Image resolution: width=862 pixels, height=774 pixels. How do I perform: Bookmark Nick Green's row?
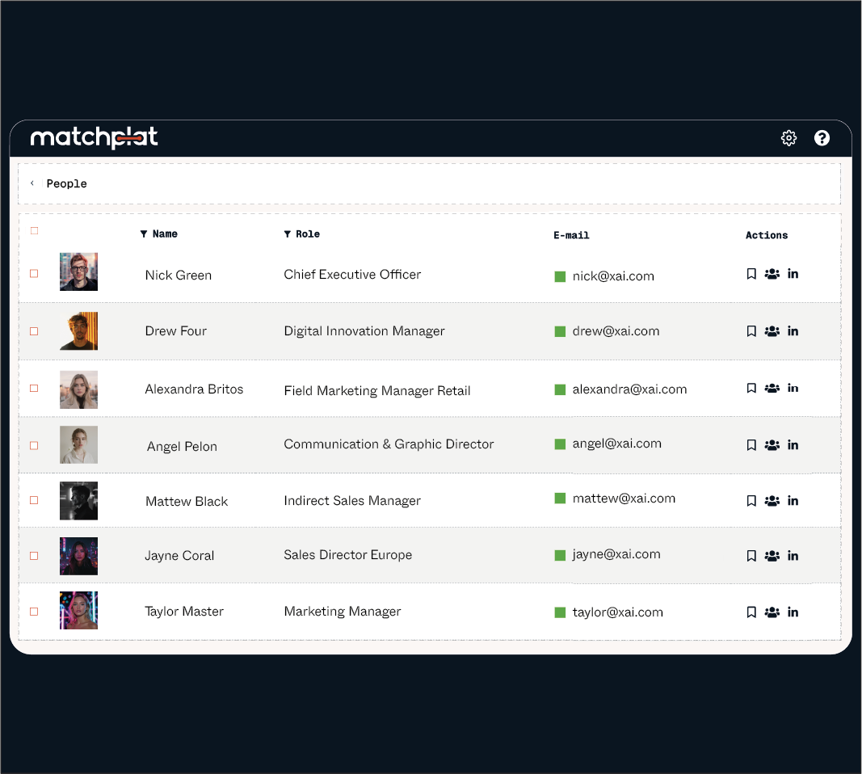pos(751,274)
